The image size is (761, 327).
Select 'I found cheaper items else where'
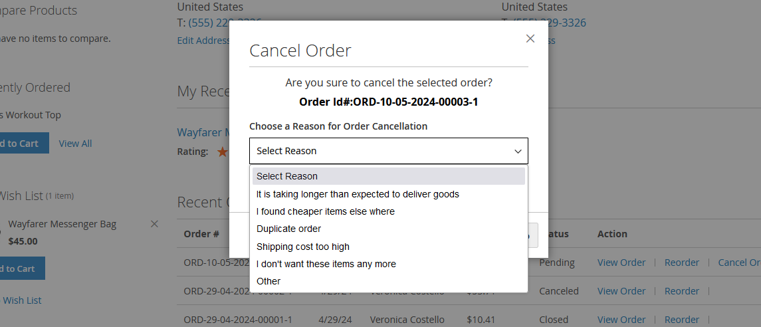[325, 211]
